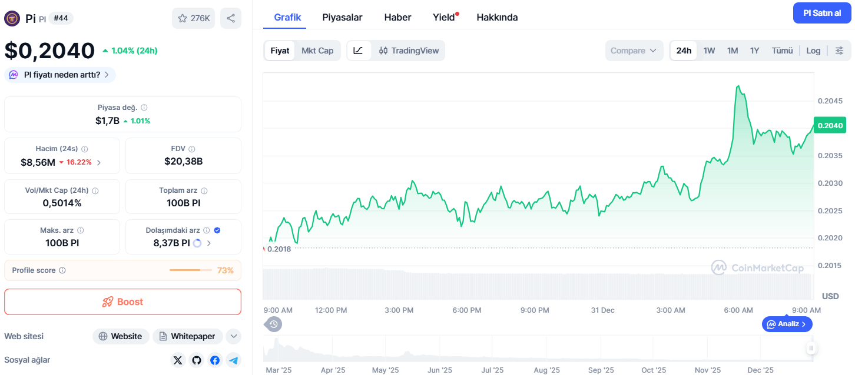The height and width of the screenshot is (375, 855).
Task: Open the Whitepaper link
Action: click(188, 336)
